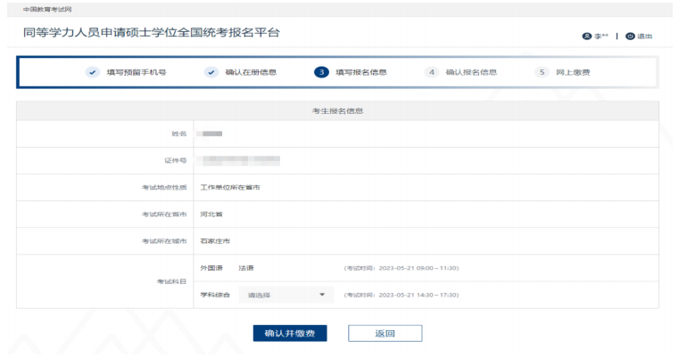The width and height of the screenshot is (679, 357).
Task: Click the 河北省 value
Action: pyautogui.click(x=211, y=215)
